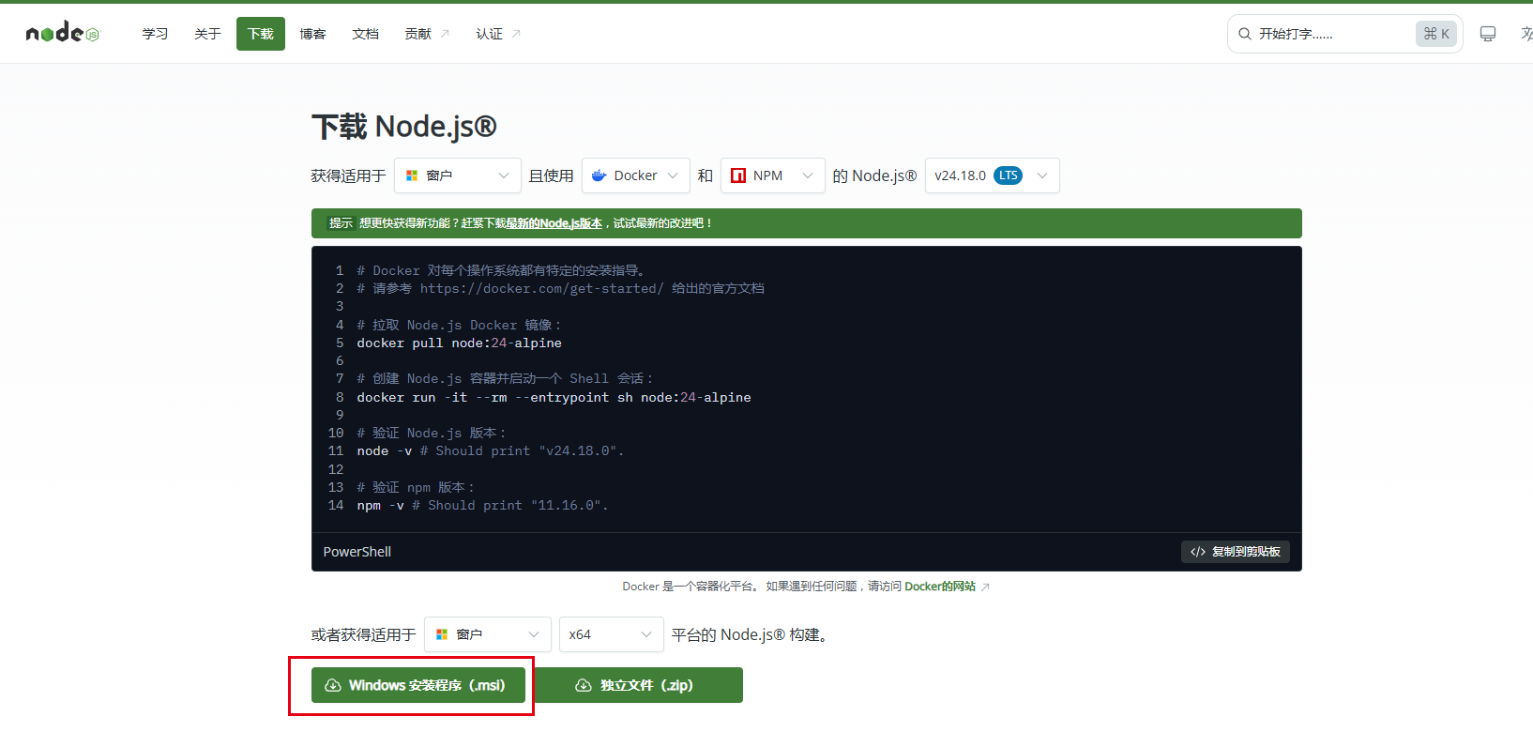This screenshot has width=1533, height=732.
Task: Follow the 最新的Node.js版本 link in the green tip
Action: click(554, 223)
